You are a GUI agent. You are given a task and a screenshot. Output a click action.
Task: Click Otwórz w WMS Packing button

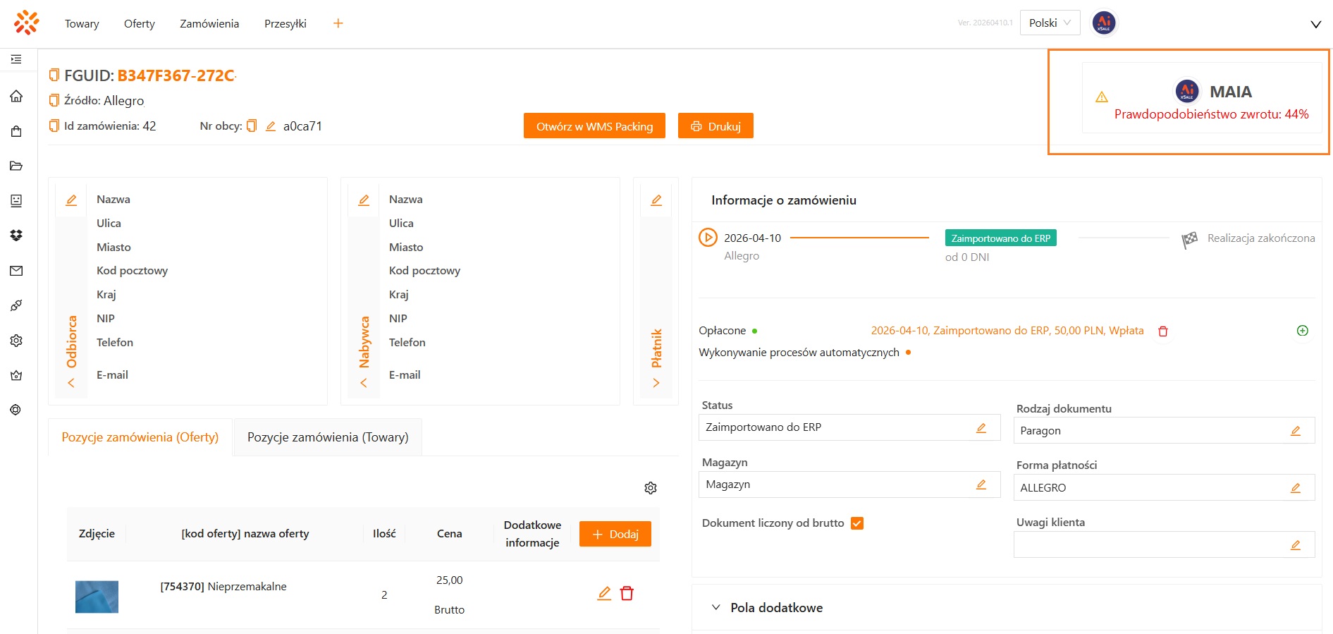pos(594,126)
